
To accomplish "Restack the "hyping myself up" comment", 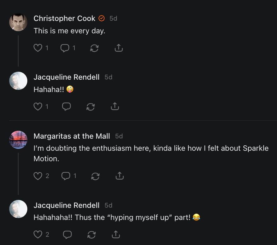I will coord(91,235).
